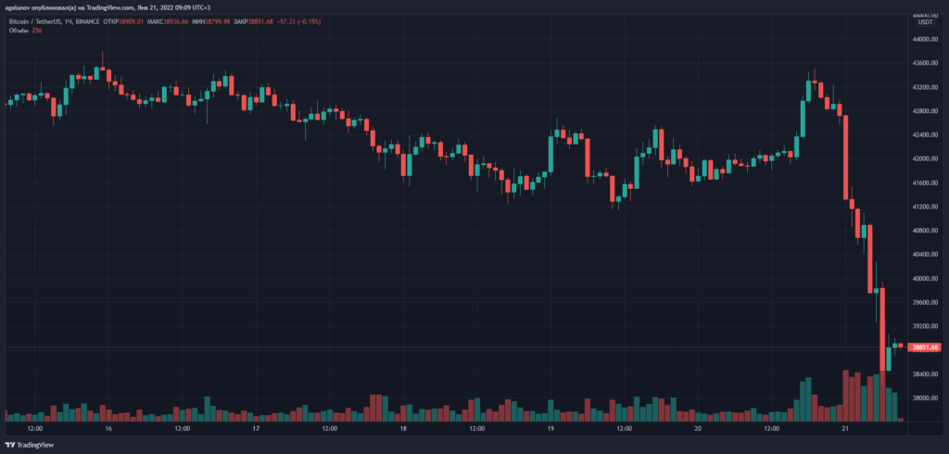
Task: Open the agalunov author profile link
Action: click(x=20, y=6)
